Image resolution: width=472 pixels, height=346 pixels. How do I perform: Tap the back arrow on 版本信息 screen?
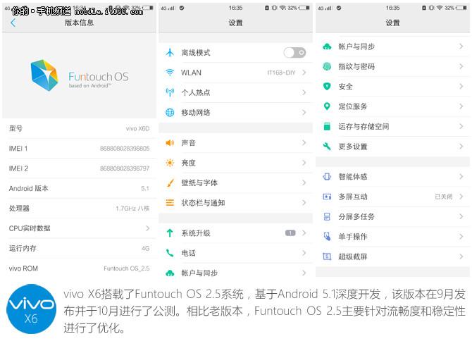(x=13, y=23)
